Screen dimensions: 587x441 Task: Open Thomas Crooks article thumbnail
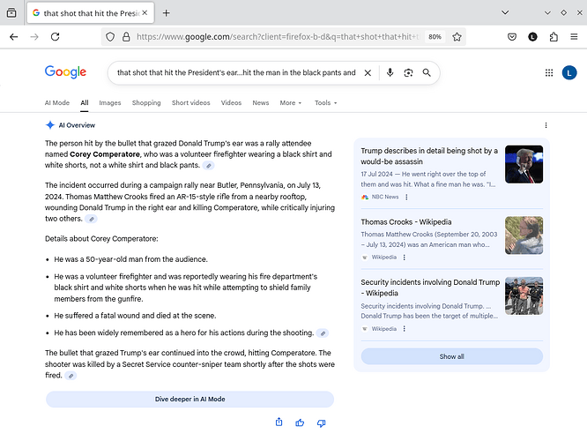(524, 235)
